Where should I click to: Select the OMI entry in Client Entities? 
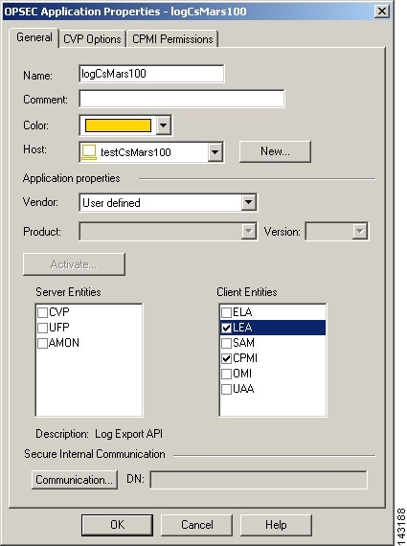pyautogui.click(x=242, y=374)
